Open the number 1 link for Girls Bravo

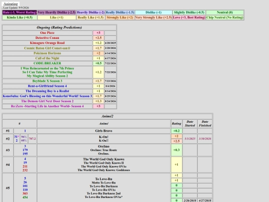[25, 131]
